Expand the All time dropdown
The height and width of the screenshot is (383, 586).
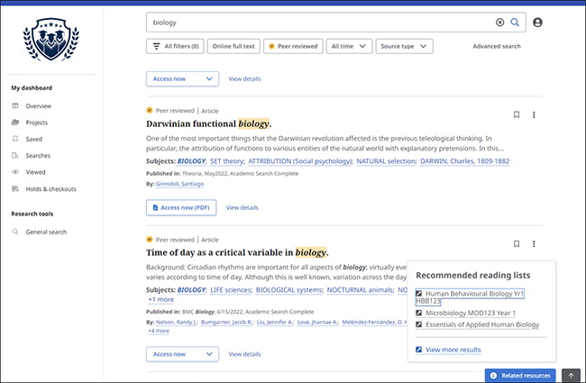(x=349, y=46)
